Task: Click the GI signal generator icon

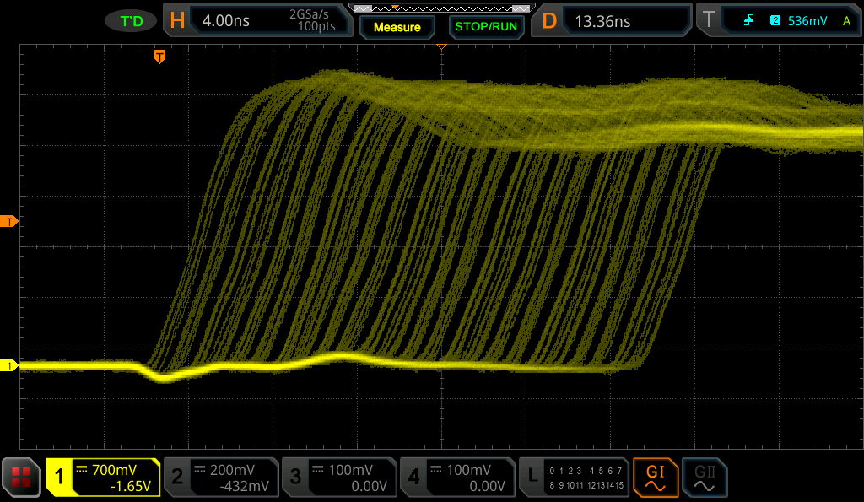Action: pyautogui.click(x=655, y=477)
